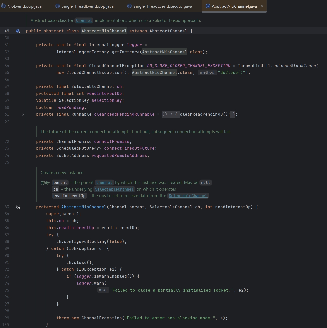This screenshot has width=327, height=328.
Task: Open SingleThreadEventLoop.java tab
Action: [x=84, y=6]
